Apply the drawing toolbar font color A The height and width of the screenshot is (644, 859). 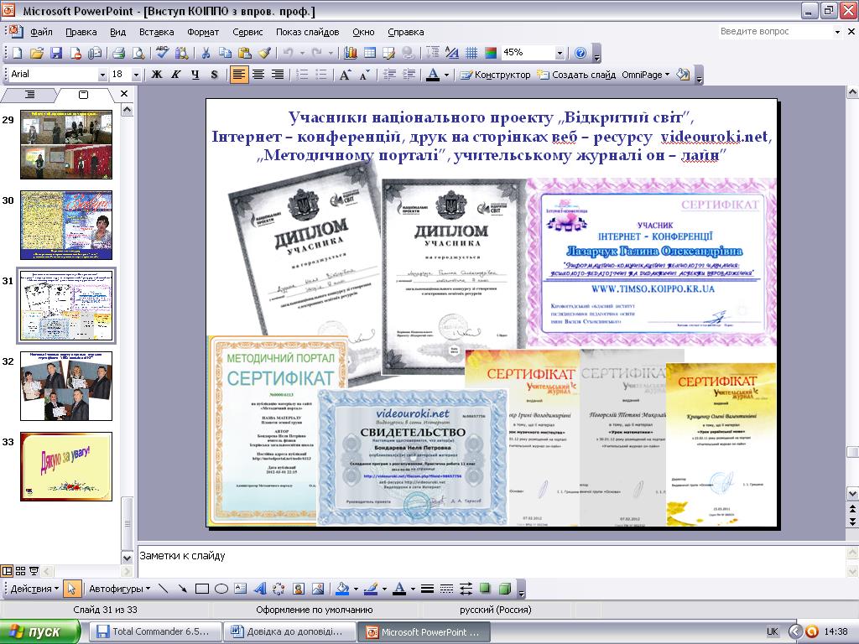400,589
